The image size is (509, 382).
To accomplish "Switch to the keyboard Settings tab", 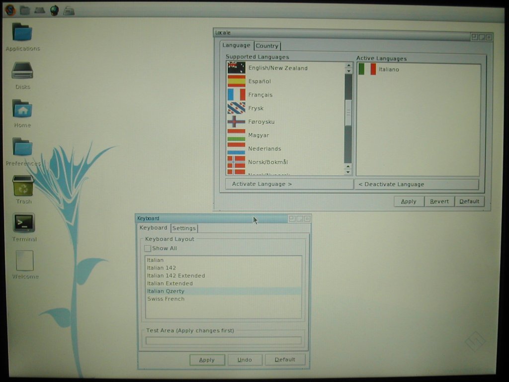I will tap(184, 228).
